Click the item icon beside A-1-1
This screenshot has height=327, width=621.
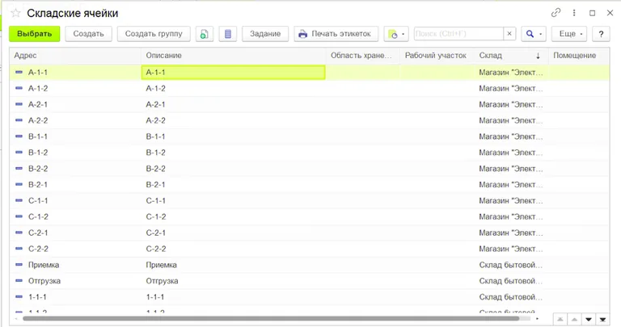click(x=19, y=73)
